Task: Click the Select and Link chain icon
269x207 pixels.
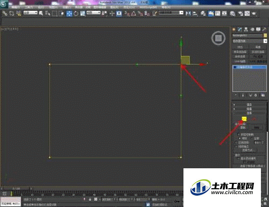Action: pyautogui.click(x=5, y=13)
